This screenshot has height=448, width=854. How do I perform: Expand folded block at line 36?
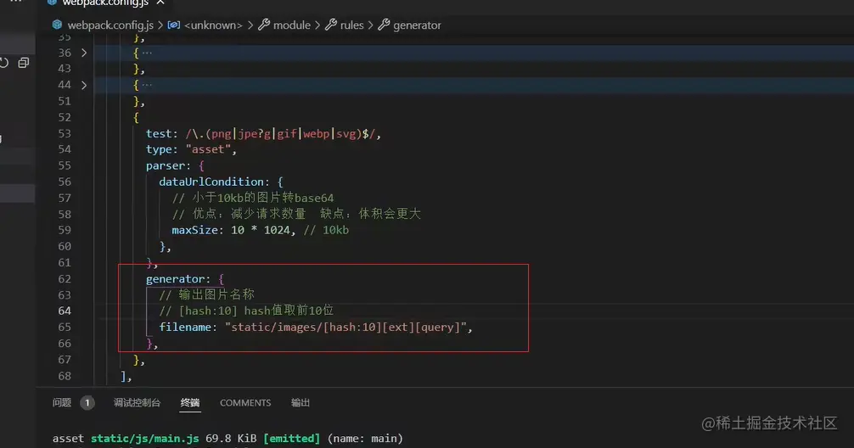click(84, 53)
